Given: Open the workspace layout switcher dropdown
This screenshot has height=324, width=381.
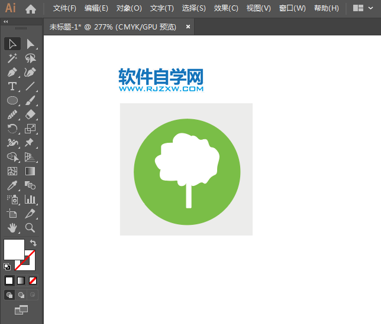Looking at the screenshot, I should pyautogui.click(x=363, y=8).
